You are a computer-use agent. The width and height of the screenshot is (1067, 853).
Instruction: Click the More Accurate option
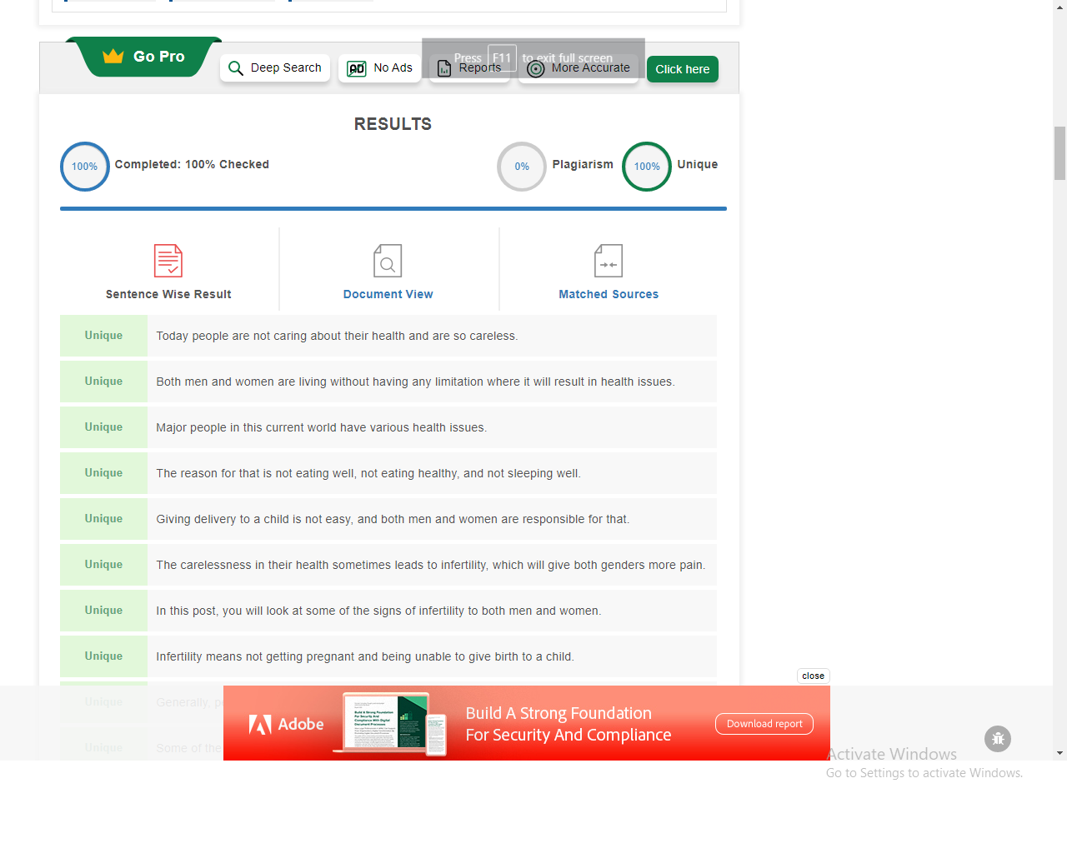[579, 68]
